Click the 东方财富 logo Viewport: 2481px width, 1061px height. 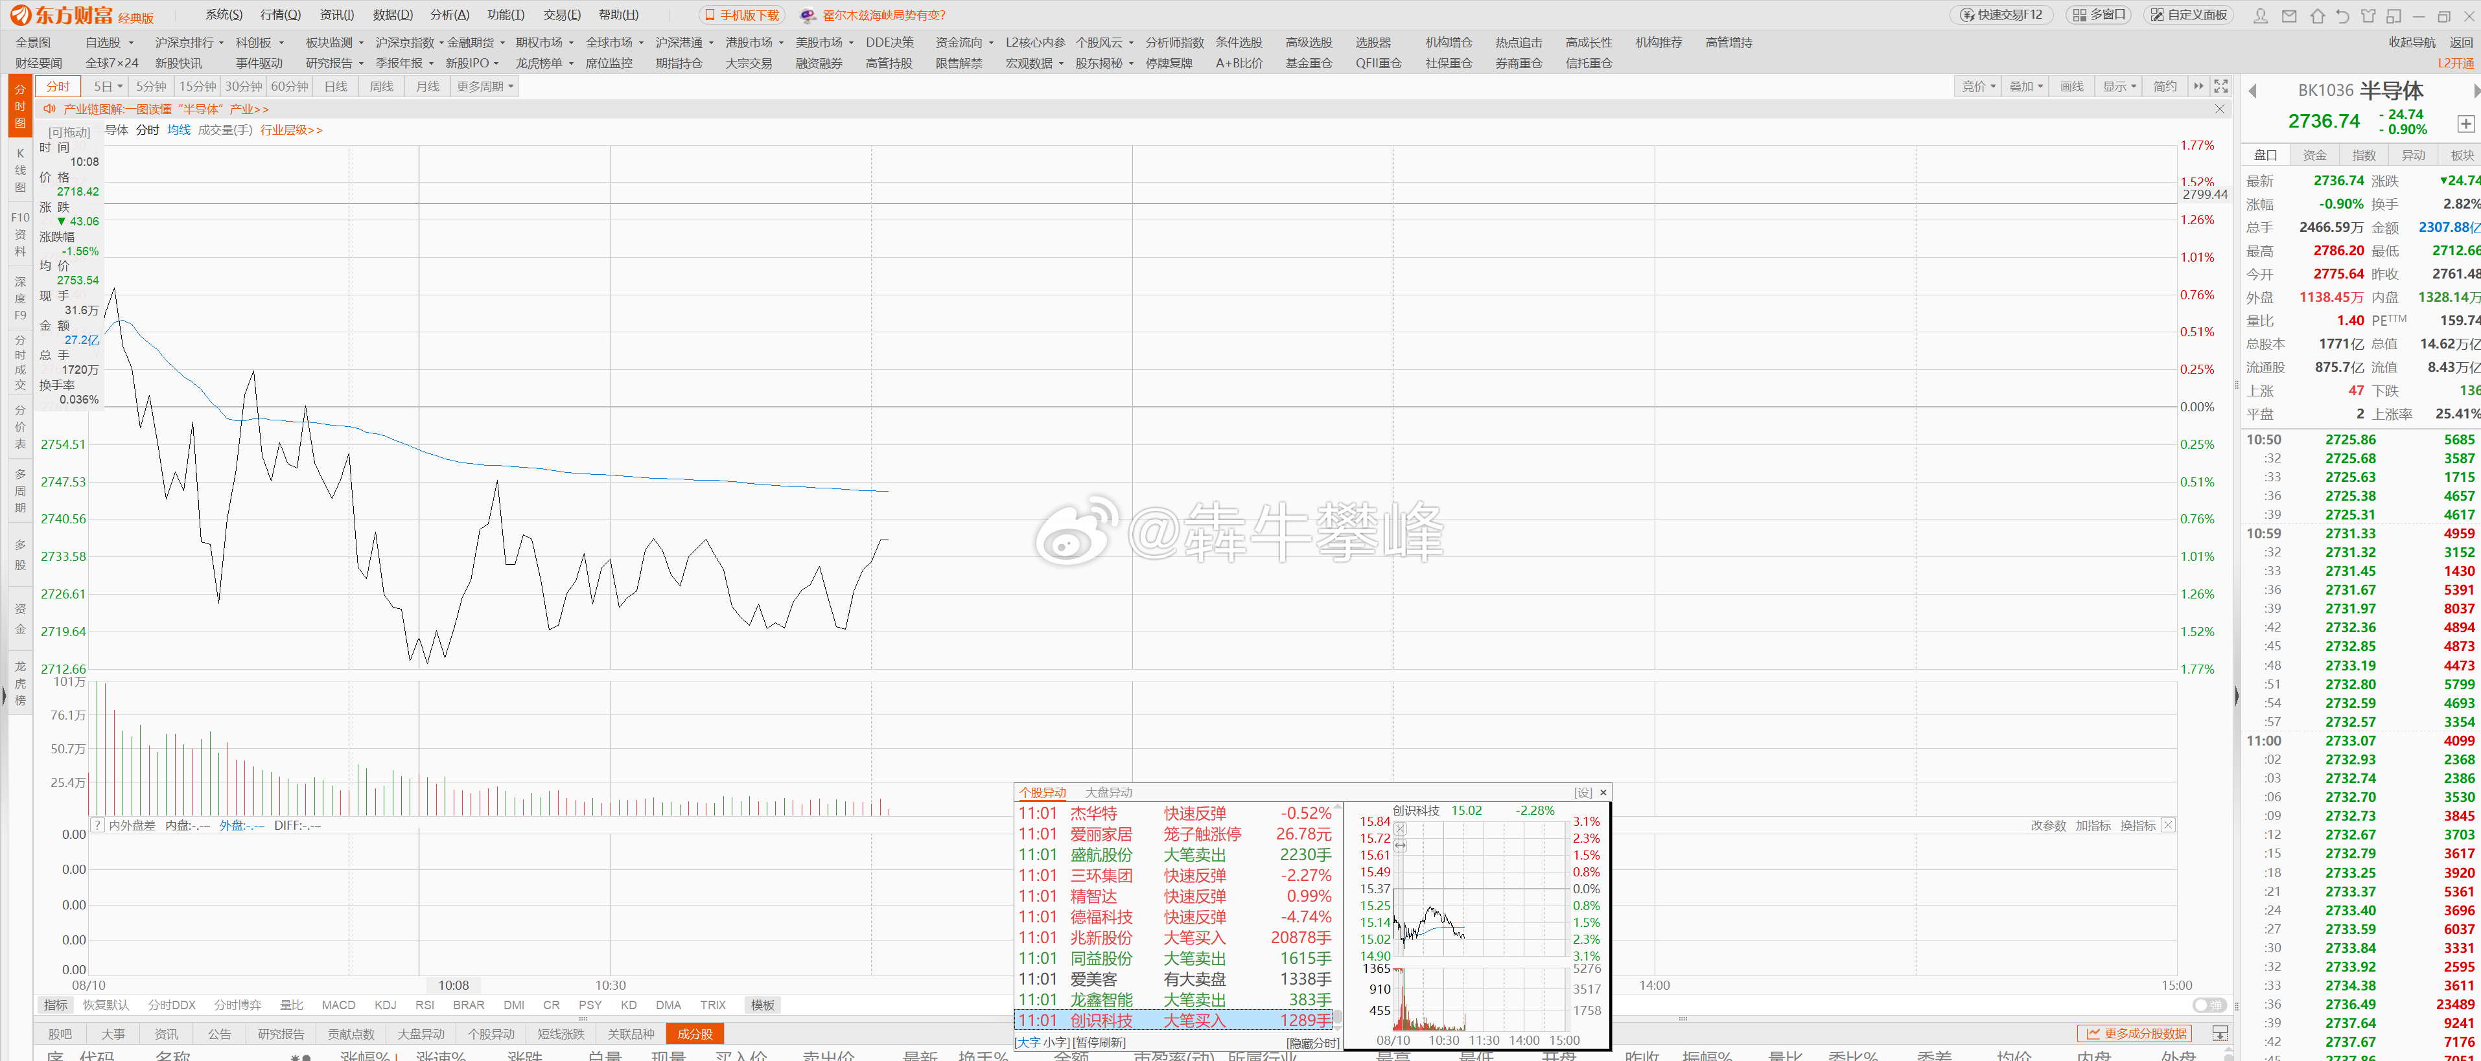(62, 16)
